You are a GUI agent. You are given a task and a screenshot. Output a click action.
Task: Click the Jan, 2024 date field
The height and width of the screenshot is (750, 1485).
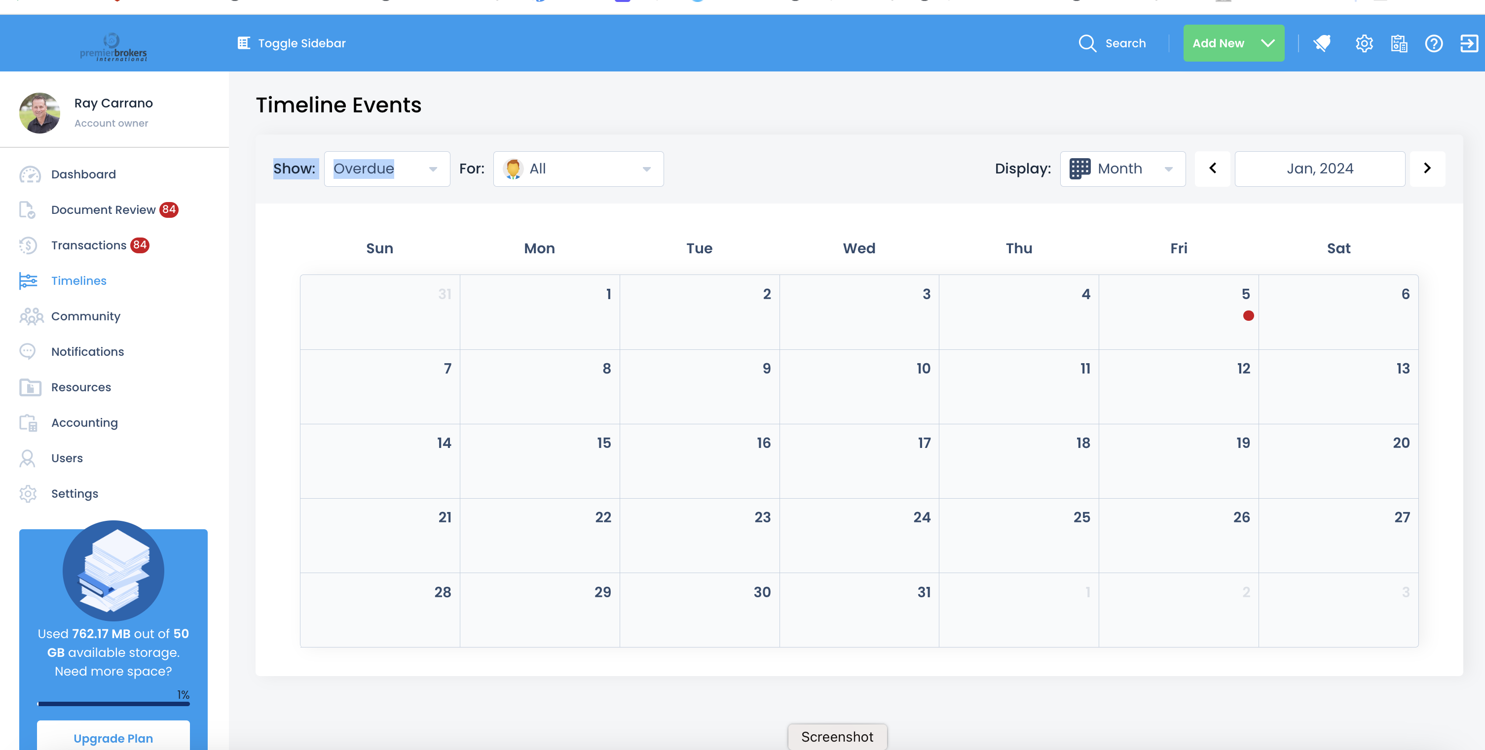[x=1320, y=169]
